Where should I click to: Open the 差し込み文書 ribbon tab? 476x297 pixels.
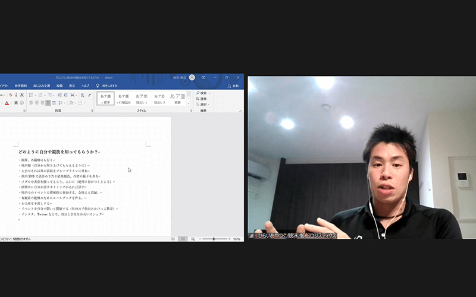pyautogui.click(x=42, y=86)
